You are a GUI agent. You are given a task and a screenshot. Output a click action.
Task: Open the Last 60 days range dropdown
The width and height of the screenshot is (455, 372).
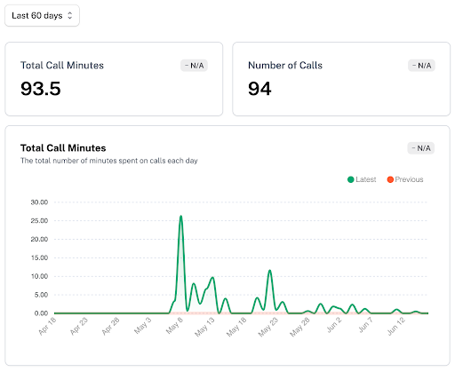coord(42,15)
